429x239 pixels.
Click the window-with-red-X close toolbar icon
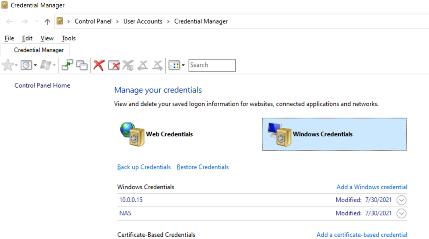coord(113,65)
